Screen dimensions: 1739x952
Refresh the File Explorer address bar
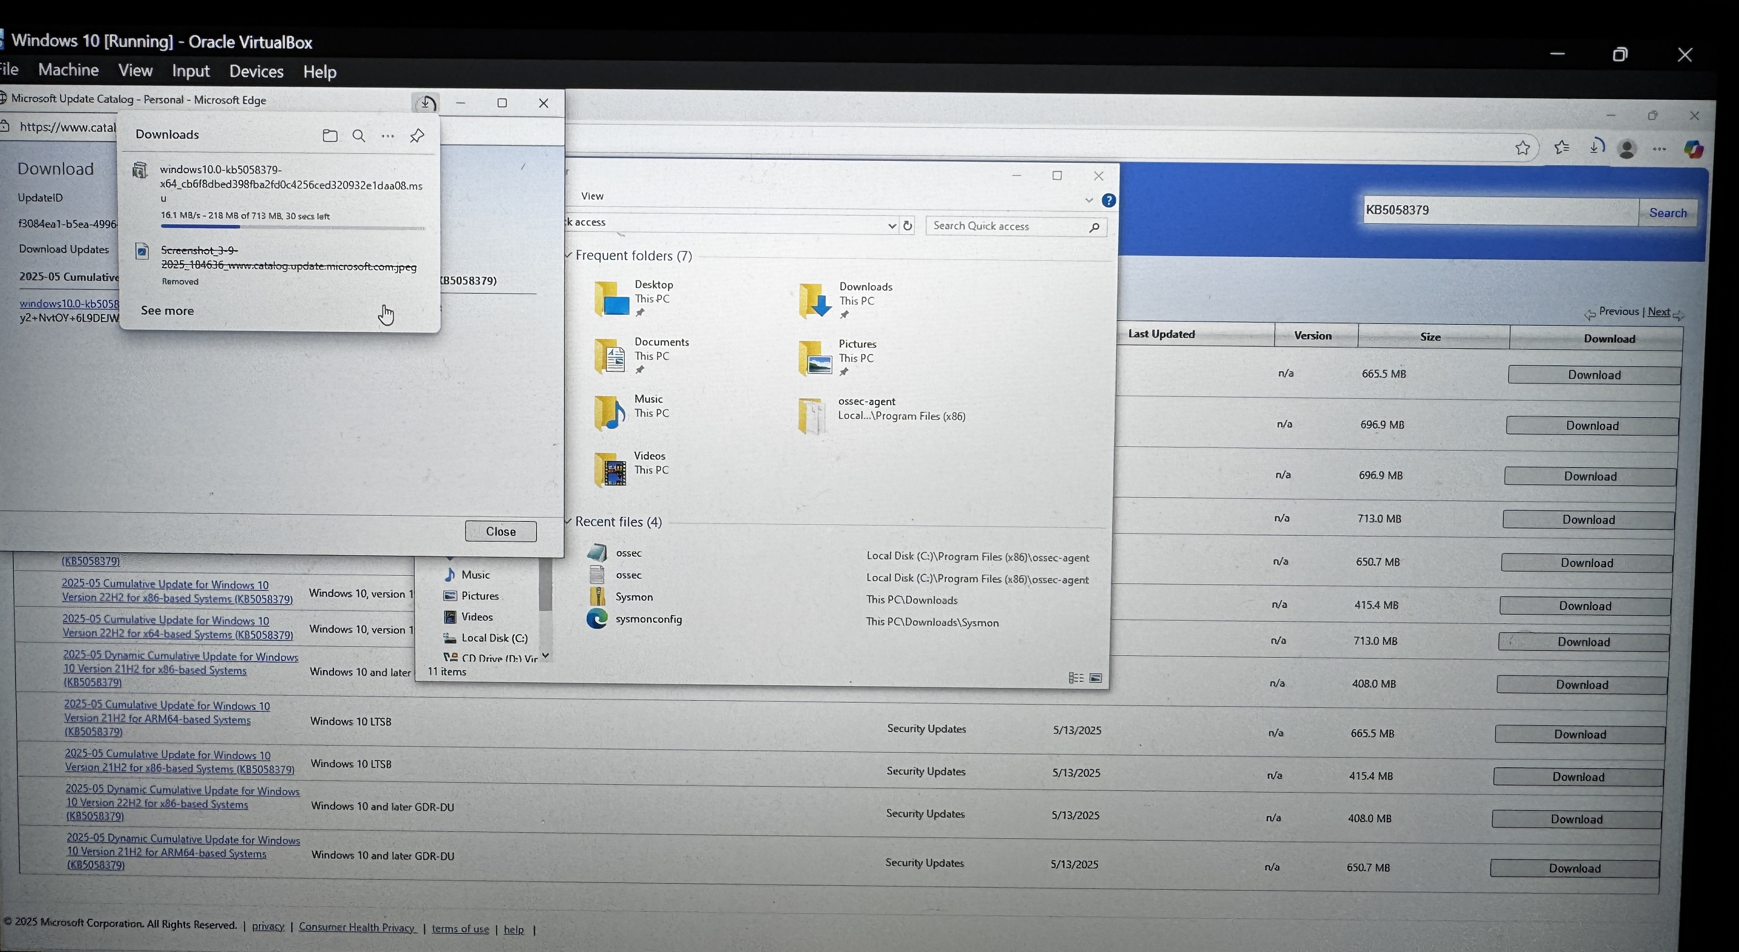(907, 225)
